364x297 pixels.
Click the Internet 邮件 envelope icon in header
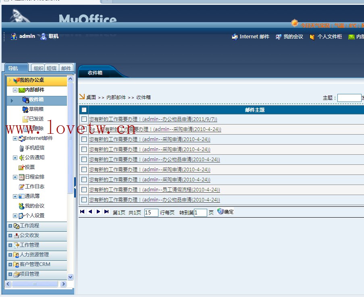235,37
